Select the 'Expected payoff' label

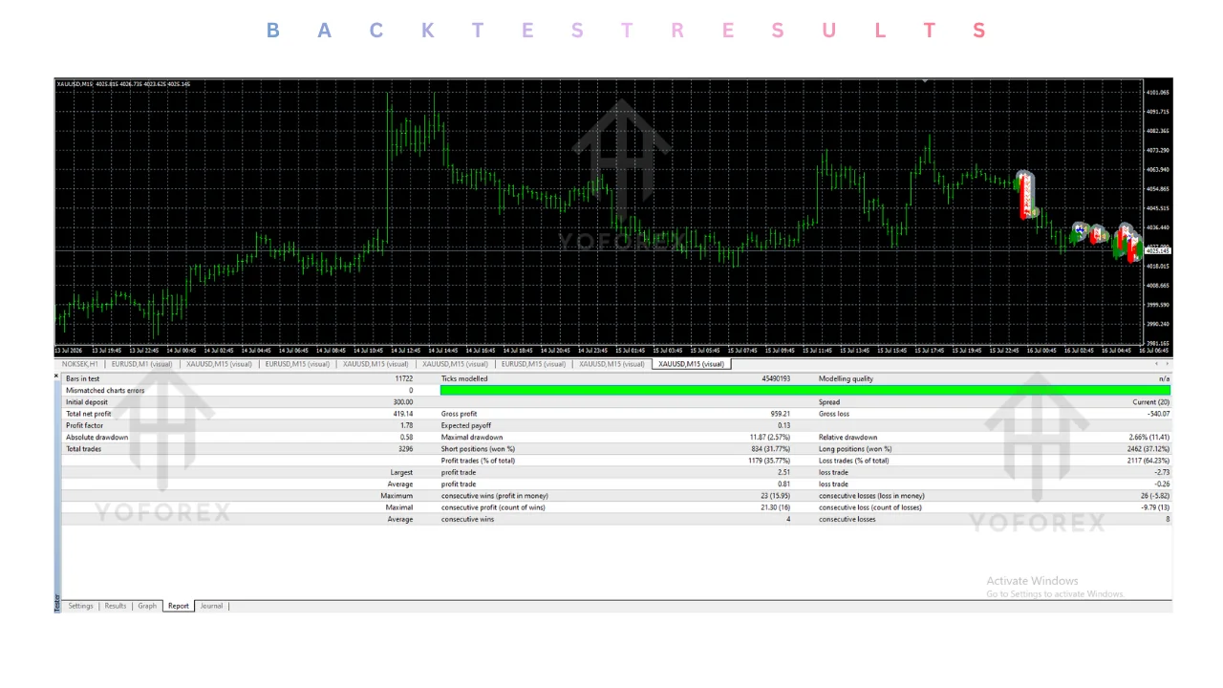point(466,425)
